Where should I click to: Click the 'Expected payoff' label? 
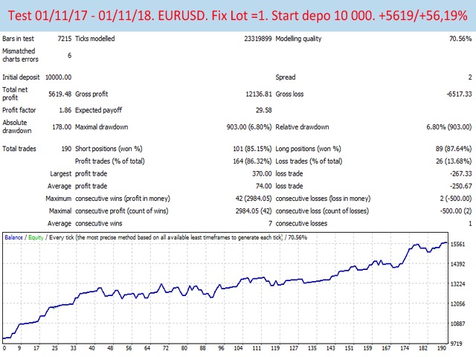click(98, 110)
